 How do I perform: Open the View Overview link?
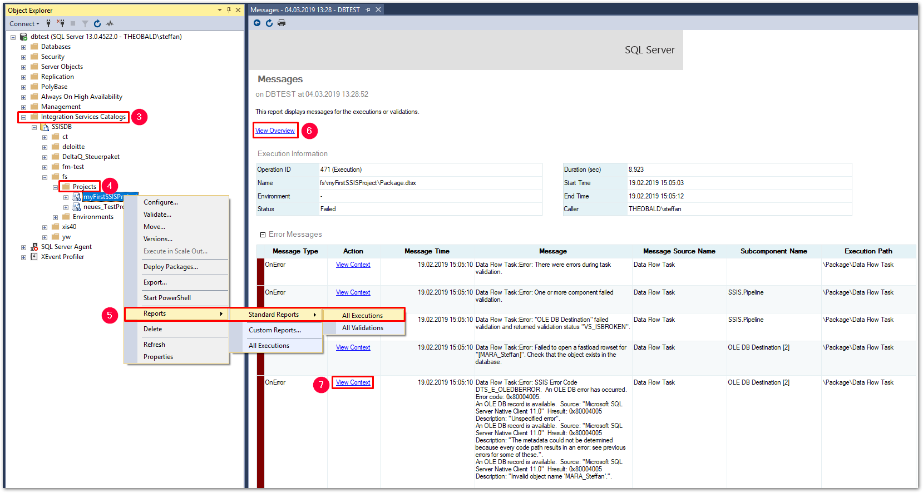(275, 131)
